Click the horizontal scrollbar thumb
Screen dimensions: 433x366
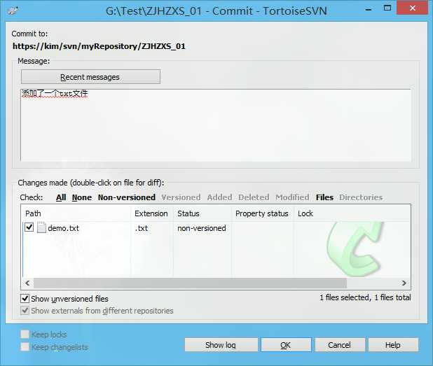pos(190,283)
